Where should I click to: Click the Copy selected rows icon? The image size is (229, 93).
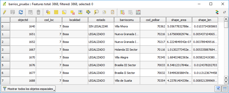[x=104, y=12]
